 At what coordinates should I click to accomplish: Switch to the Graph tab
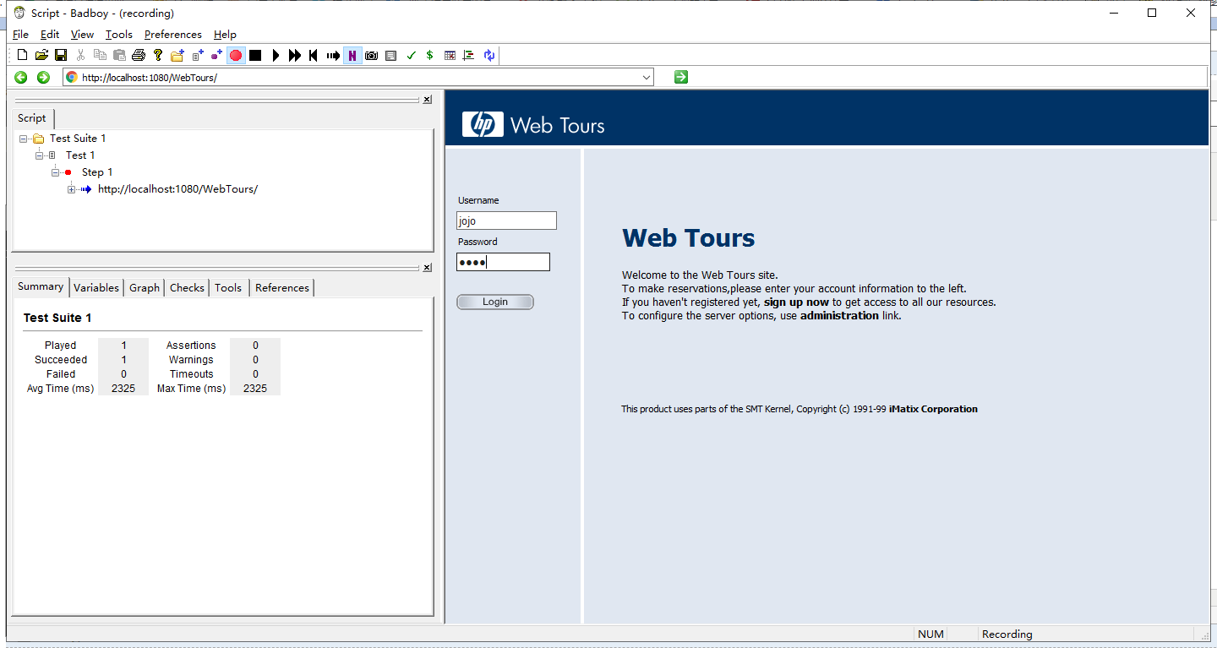145,288
